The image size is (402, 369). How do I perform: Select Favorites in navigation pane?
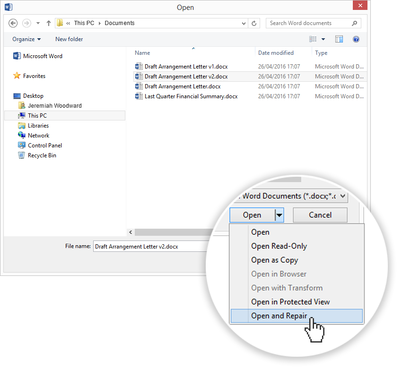click(29, 76)
